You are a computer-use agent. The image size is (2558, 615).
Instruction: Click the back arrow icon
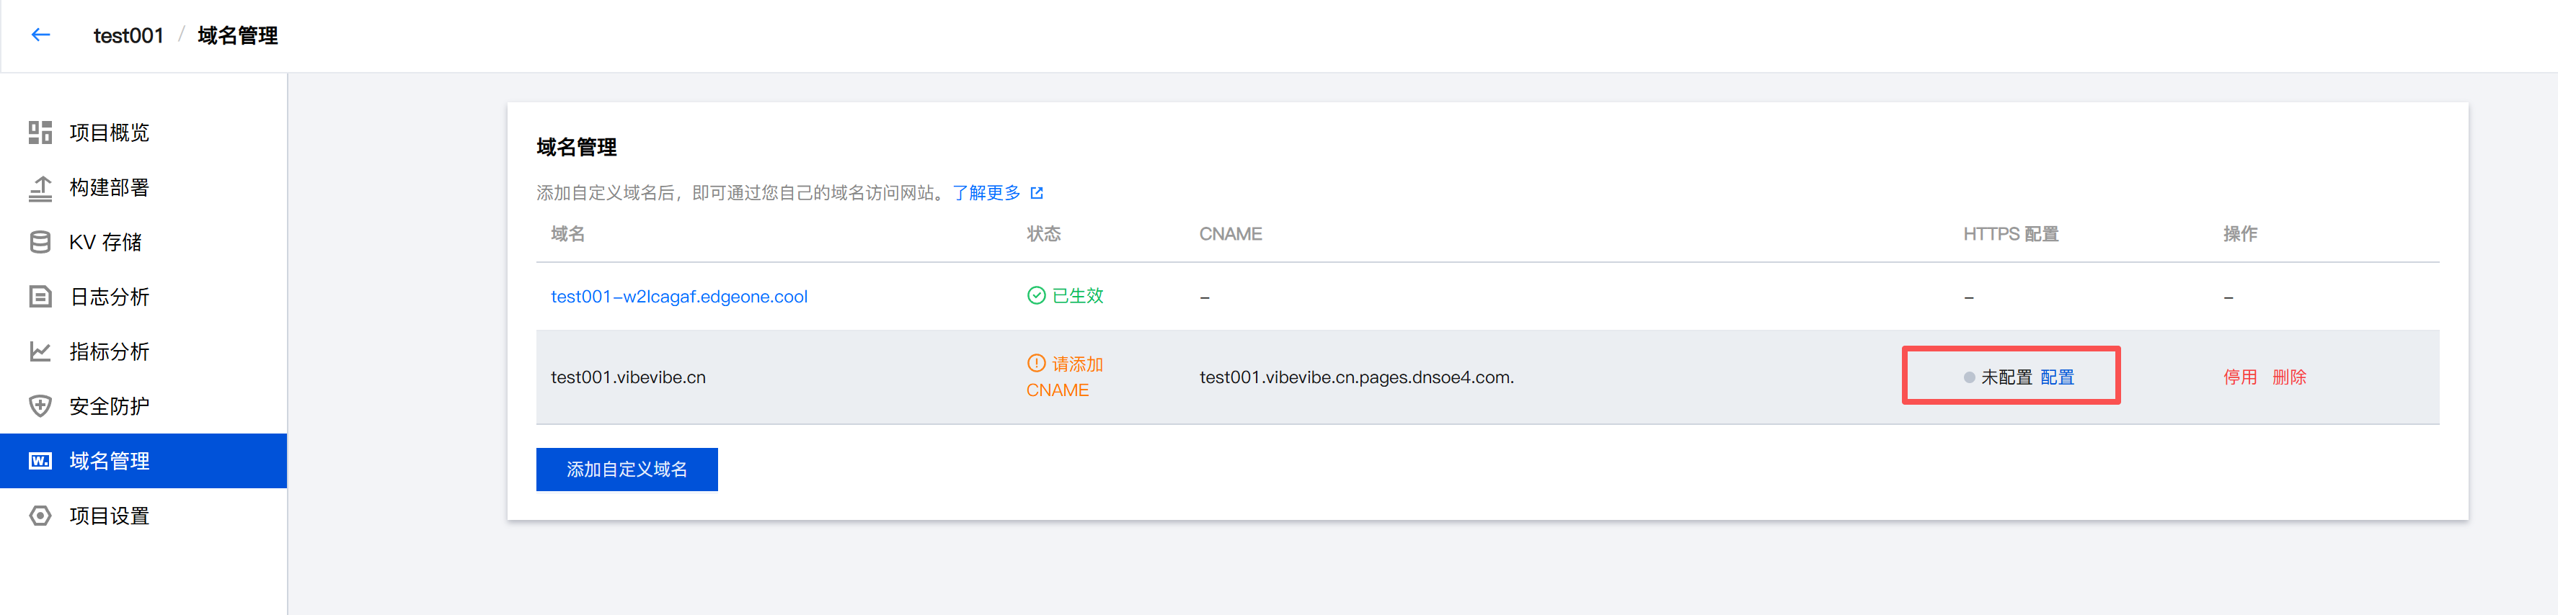pyautogui.click(x=40, y=36)
